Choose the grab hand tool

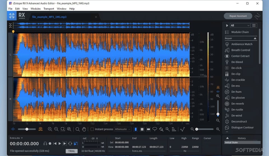[x=84, y=129]
